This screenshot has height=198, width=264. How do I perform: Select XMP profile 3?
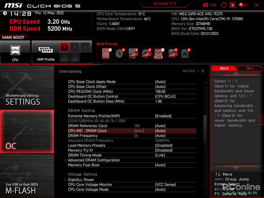[x=85, y=47]
